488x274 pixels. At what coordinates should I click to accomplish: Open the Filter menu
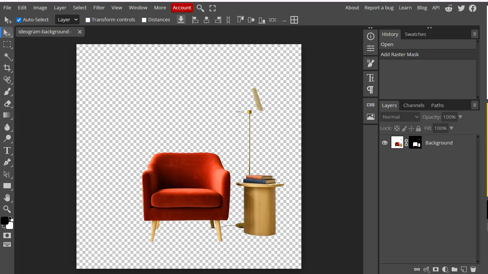coord(99,7)
